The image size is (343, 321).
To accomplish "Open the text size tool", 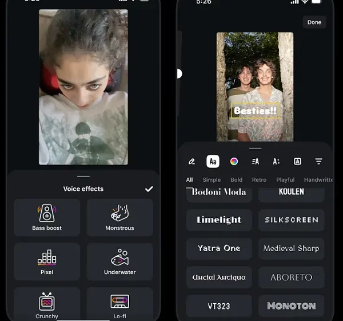I will tap(276, 162).
